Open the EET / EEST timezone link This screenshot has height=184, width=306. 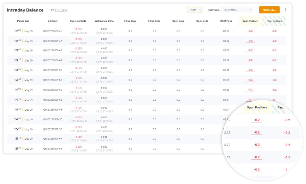pos(61,10)
